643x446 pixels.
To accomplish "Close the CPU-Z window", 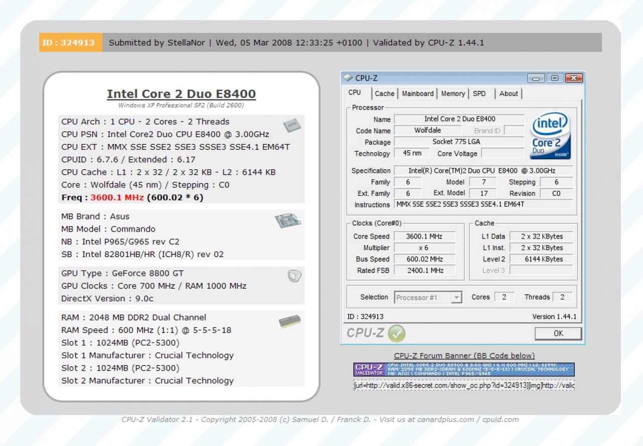I will [573, 78].
